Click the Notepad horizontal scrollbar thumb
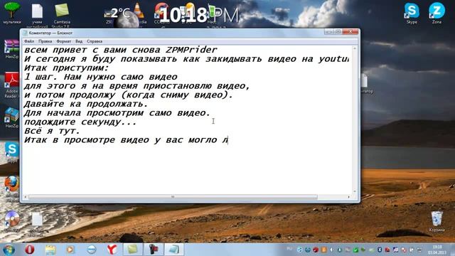The image size is (455, 256). [x=173, y=197]
